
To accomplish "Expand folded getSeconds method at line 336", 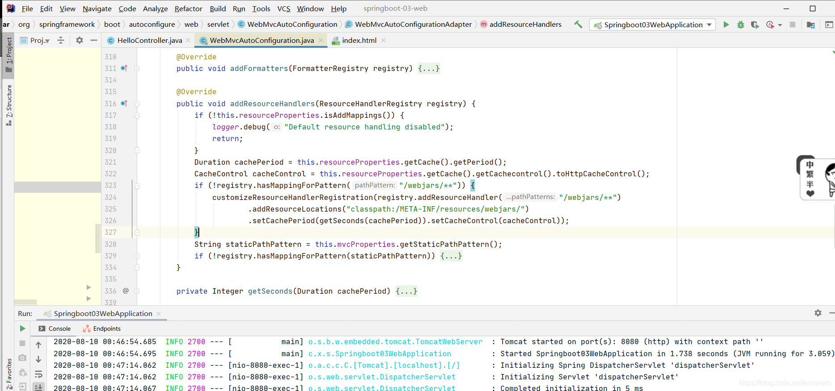I will (137, 291).
